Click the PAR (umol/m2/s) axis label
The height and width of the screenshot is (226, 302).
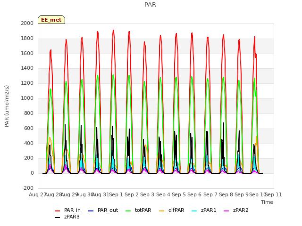(x=7, y=106)
